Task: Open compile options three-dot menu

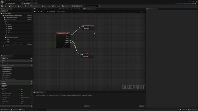Action: point(15,6)
